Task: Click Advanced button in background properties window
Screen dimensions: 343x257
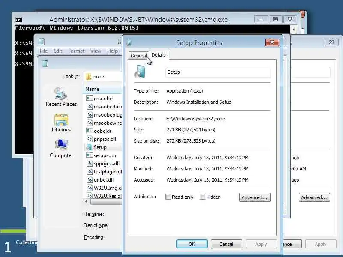Action: pos(314,197)
